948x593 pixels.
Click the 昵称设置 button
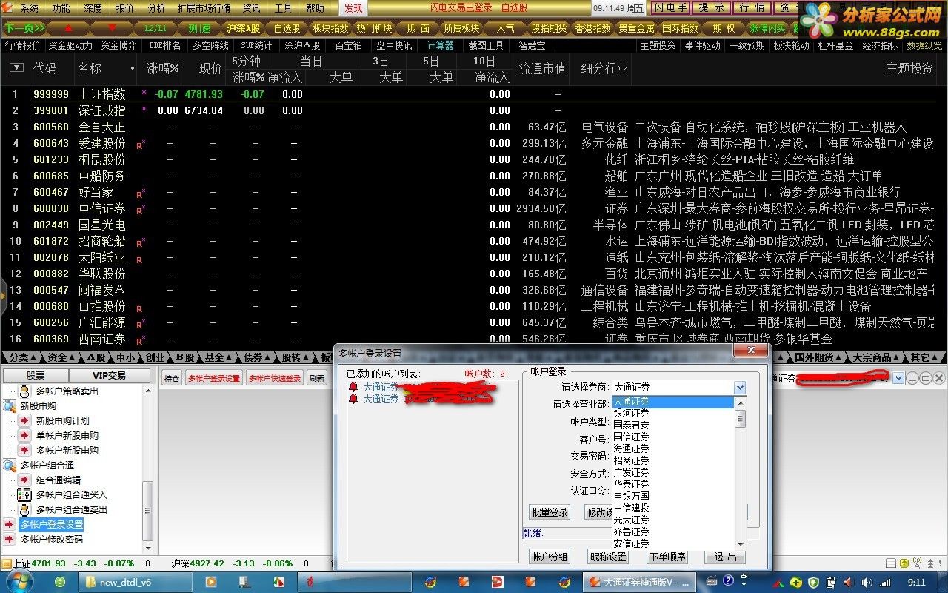coord(608,557)
